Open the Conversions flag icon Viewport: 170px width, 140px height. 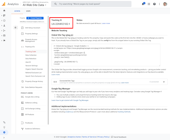(4, 40)
